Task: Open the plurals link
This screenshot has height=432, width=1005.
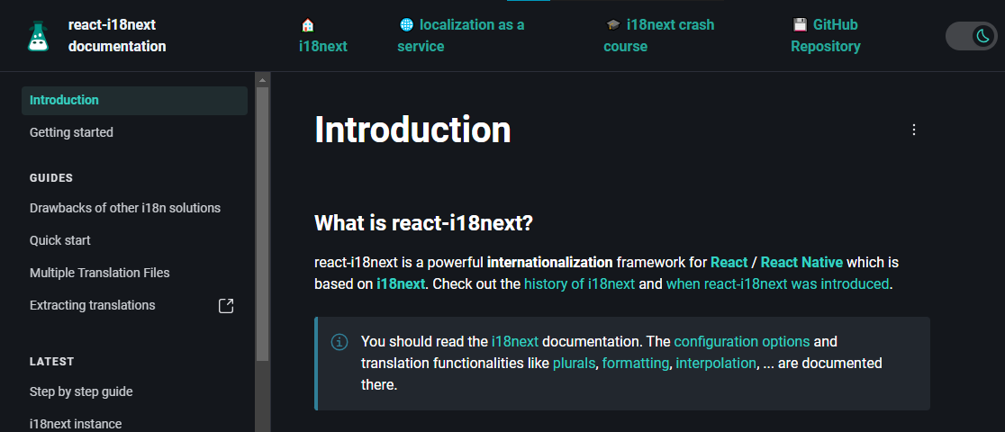Action: [x=575, y=364]
